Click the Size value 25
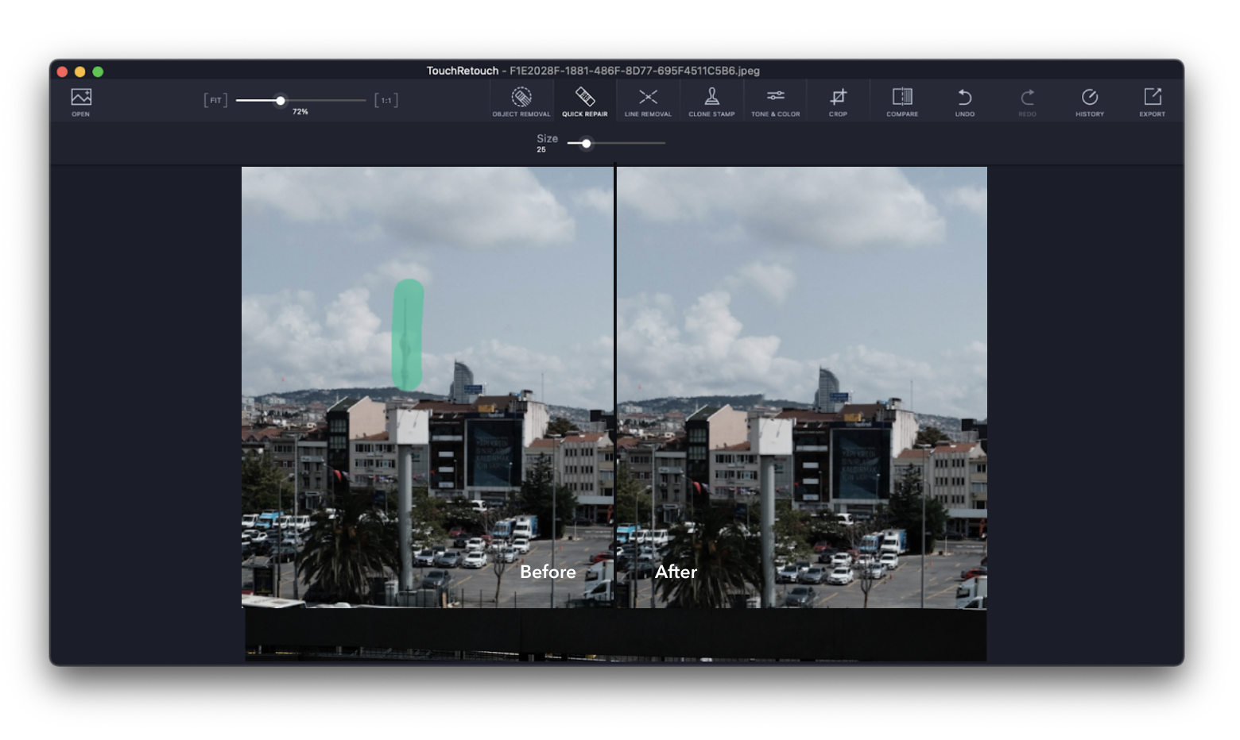The width and height of the screenshot is (1240, 740). coord(541,149)
